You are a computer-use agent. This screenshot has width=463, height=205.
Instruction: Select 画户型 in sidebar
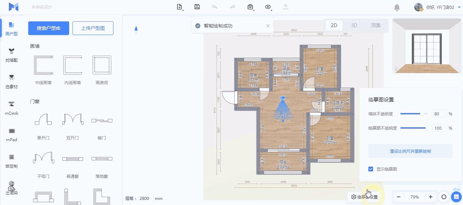[12, 29]
